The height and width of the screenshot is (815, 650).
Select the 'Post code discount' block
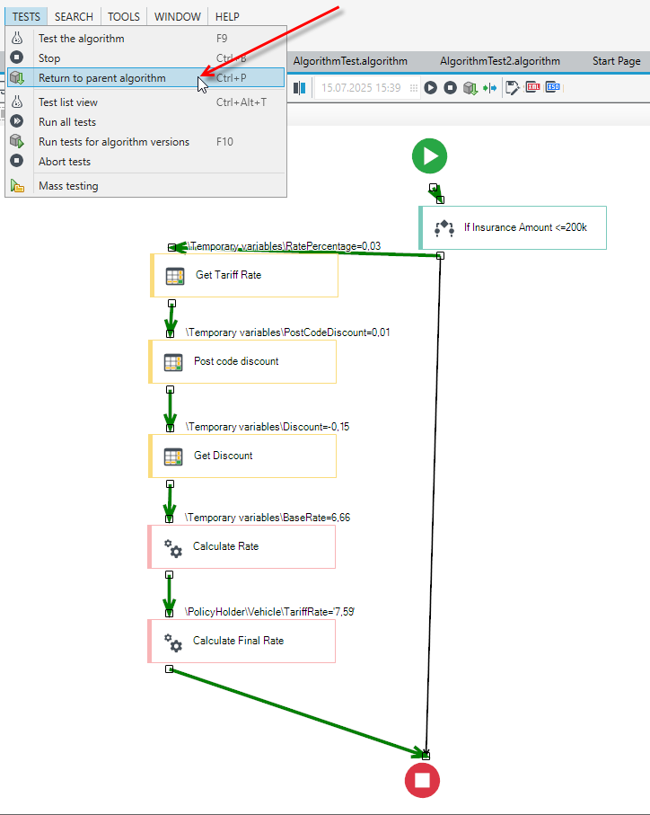coord(242,362)
